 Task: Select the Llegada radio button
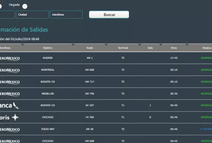pyautogui.click(x=25, y=6)
